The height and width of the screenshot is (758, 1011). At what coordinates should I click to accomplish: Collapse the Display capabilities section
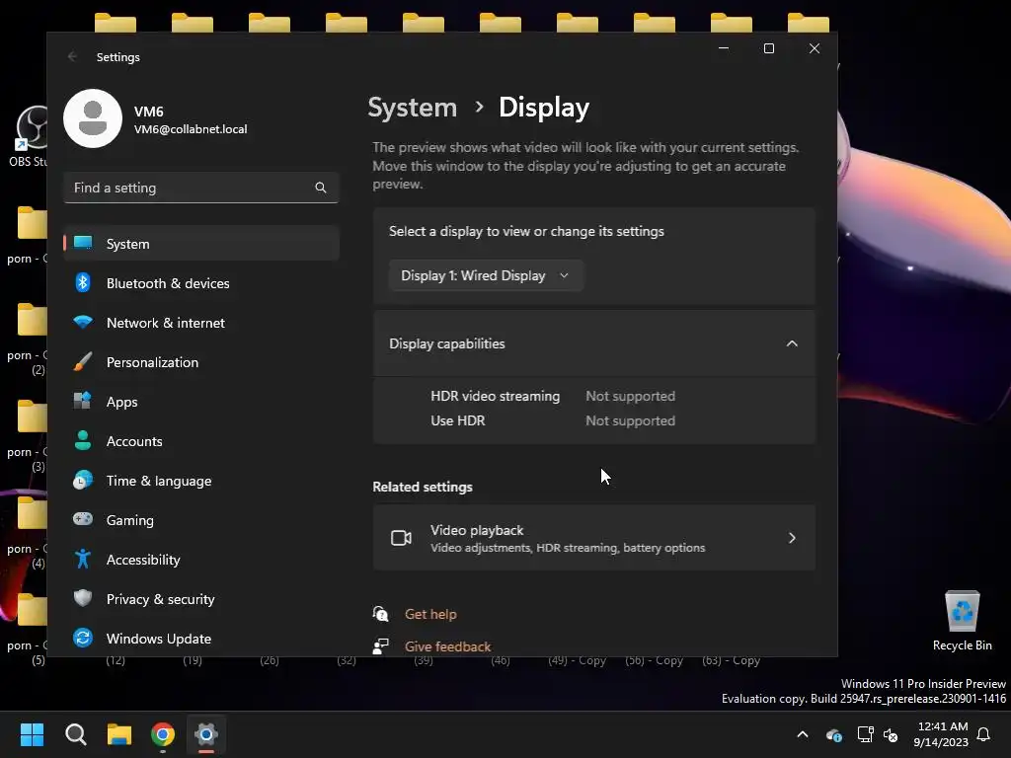point(593,343)
